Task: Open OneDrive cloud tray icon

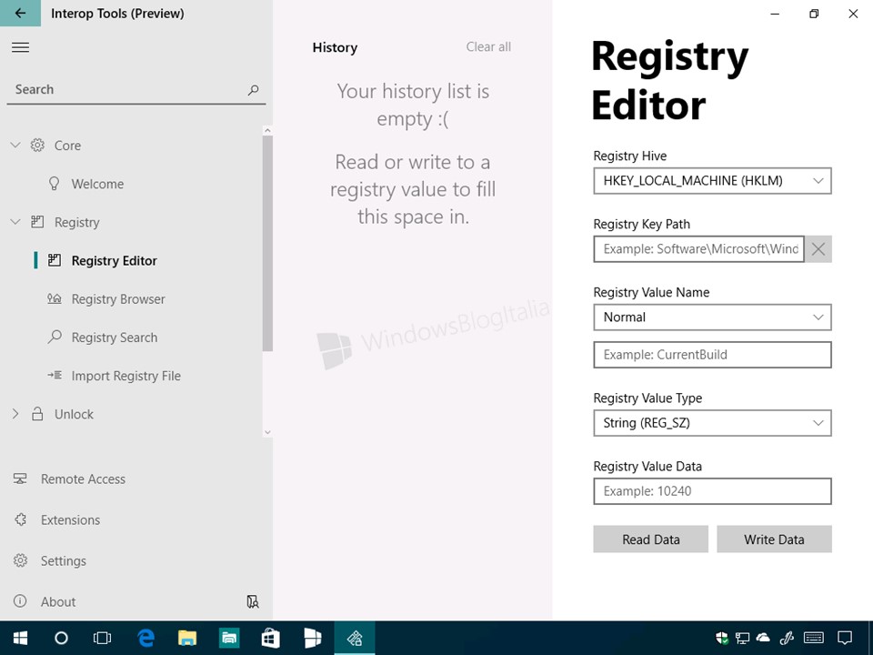Action: (x=763, y=638)
